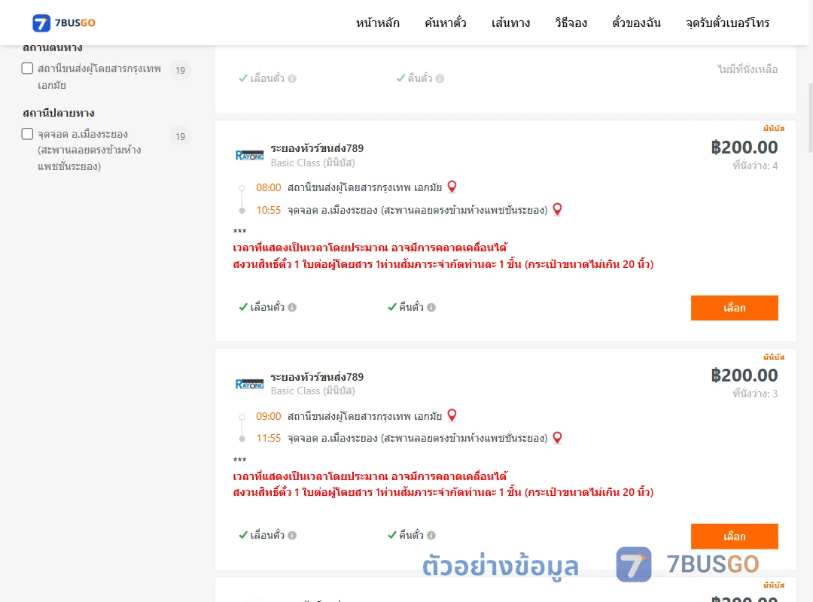Click Rayong operator logo on 08:00 trip
Viewport: 813px width, 602px height.
249,155
